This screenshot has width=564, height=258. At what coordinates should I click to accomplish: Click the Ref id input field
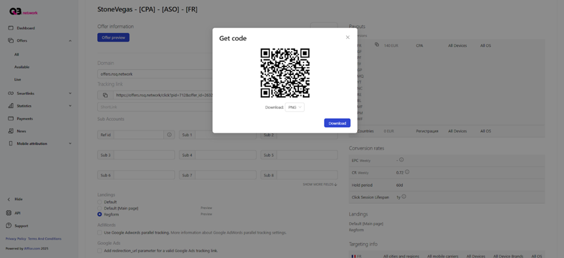pos(139,135)
